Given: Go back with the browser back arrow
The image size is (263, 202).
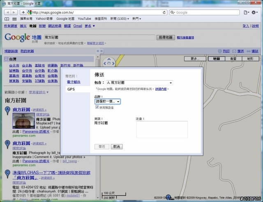Looking at the screenshot, I should [7, 12].
